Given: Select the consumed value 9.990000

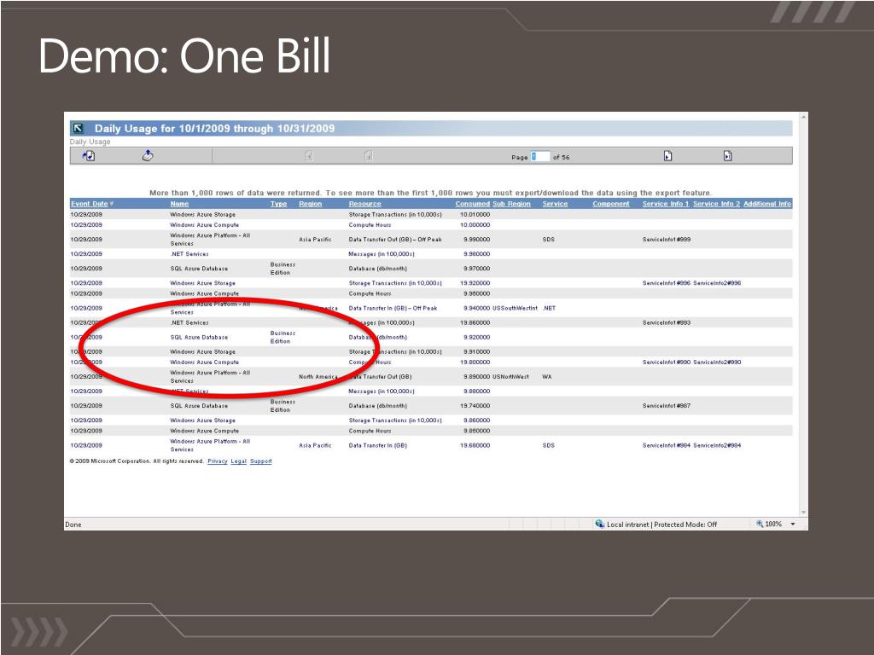Looking at the screenshot, I should pyautogui.click(x=476, y=240).
